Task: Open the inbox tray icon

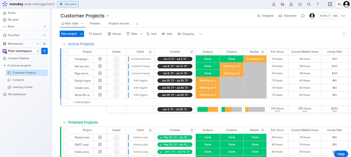Action: click(x=283, y=4)
